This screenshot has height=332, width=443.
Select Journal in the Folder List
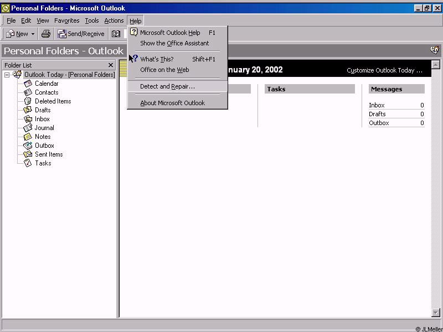44,128
